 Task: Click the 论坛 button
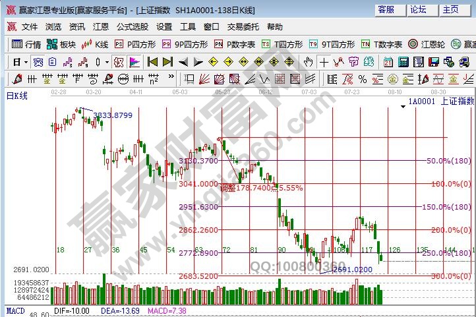pos(419,10)
